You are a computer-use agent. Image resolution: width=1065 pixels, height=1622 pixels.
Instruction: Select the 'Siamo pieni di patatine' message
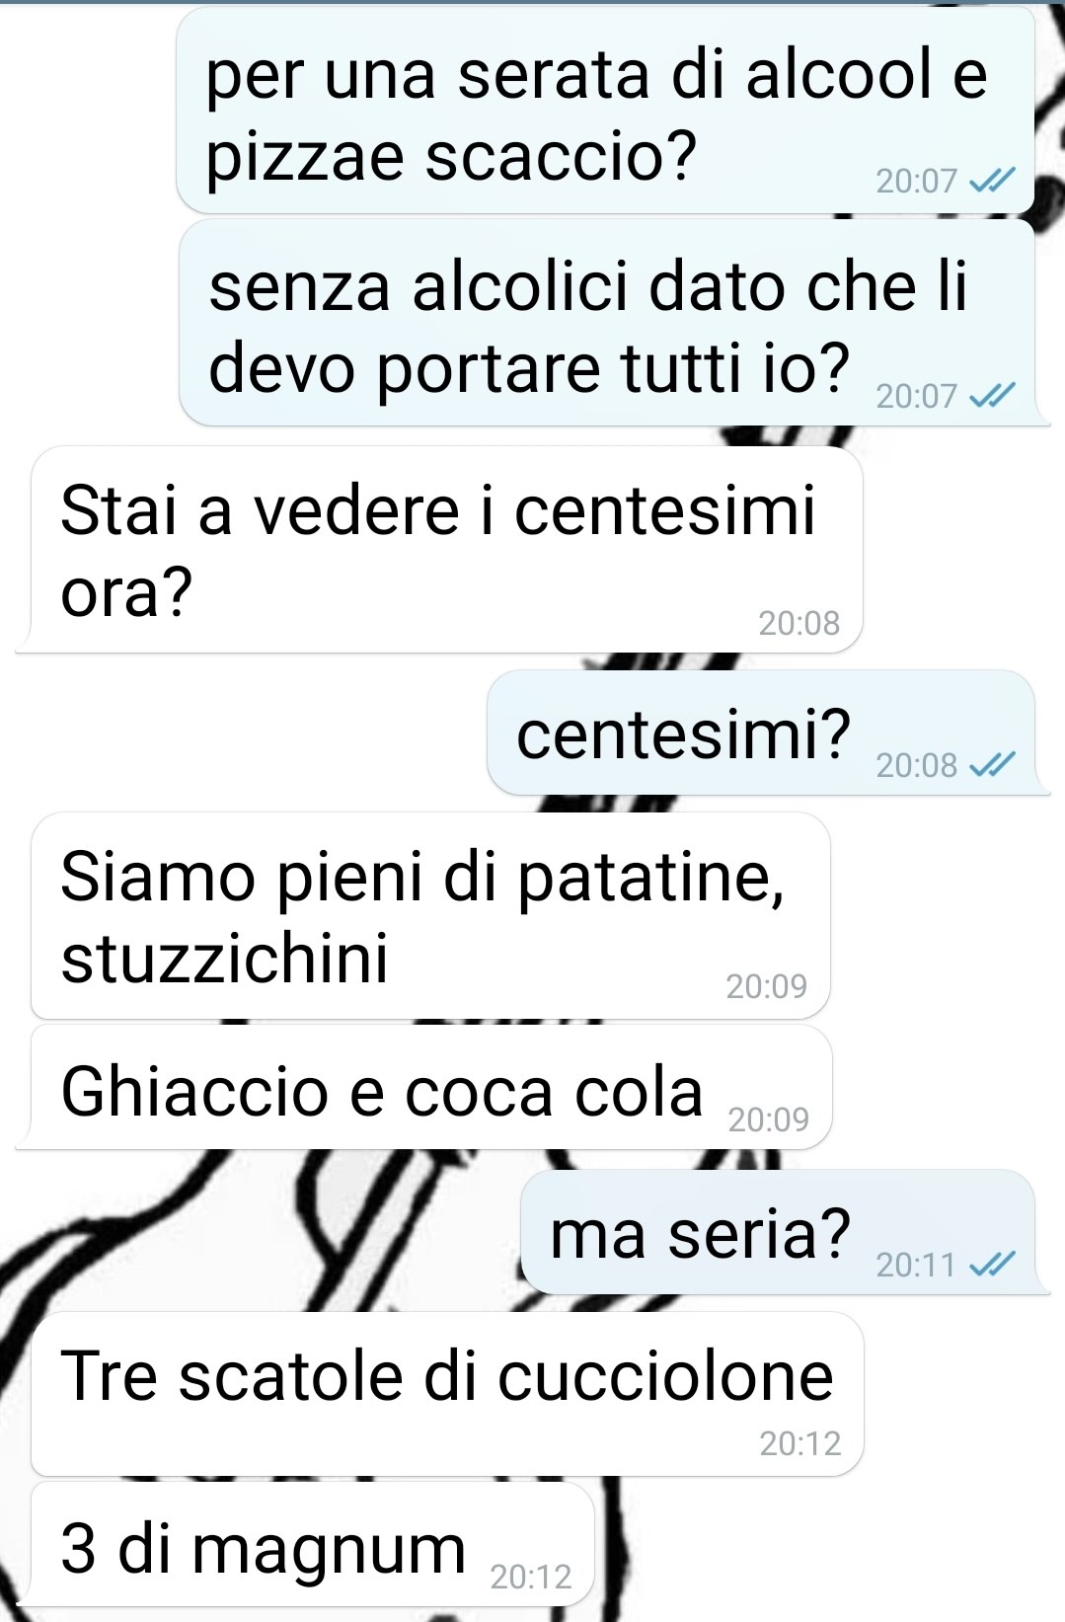click(431, 916)
